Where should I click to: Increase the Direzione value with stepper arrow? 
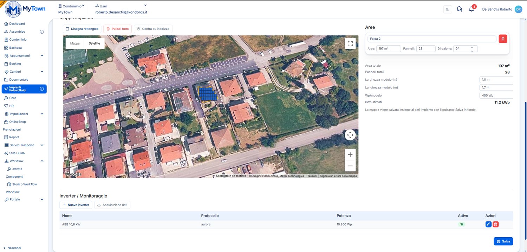[472, 47]
